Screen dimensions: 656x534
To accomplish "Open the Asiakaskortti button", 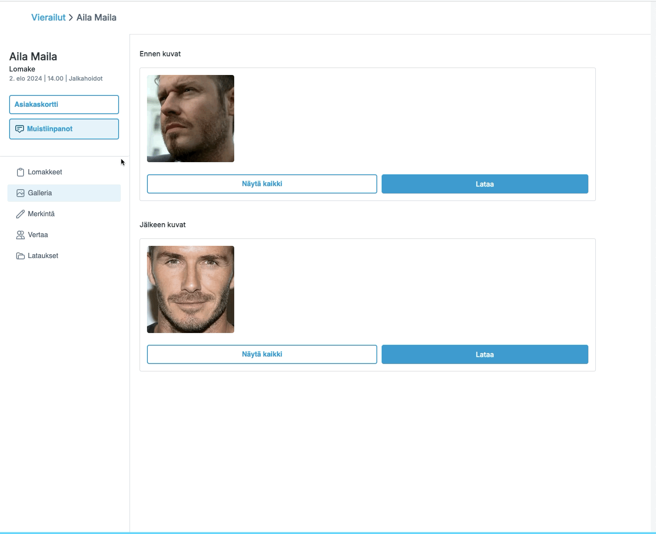I will coord(64,105).
